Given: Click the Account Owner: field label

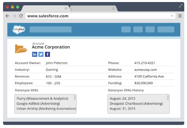Looking at the screenshot, I should tap(28, 63).
